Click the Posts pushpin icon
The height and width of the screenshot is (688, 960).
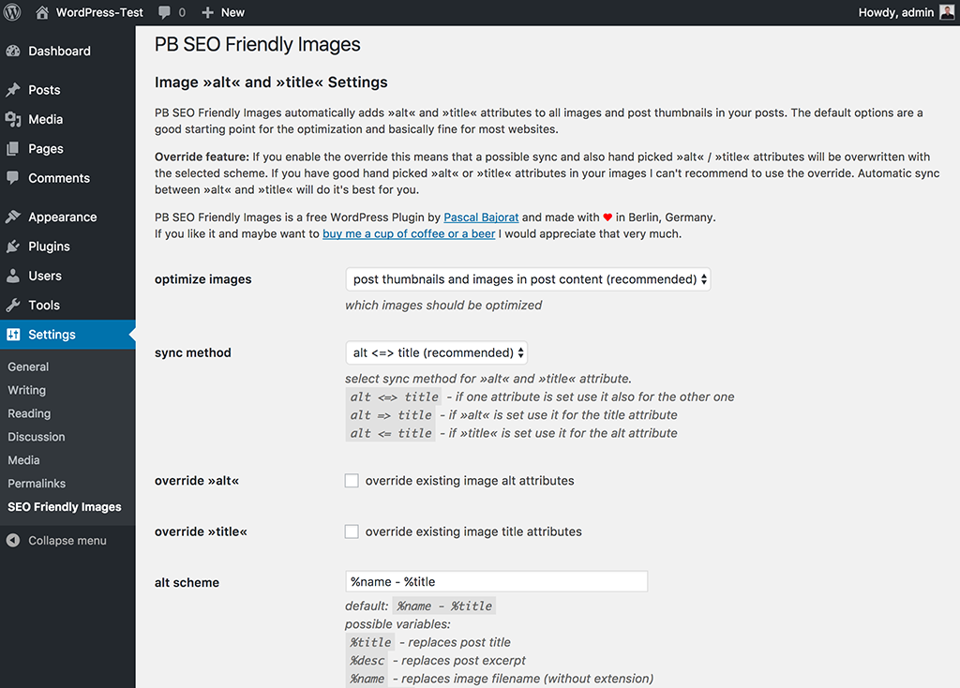13,90
